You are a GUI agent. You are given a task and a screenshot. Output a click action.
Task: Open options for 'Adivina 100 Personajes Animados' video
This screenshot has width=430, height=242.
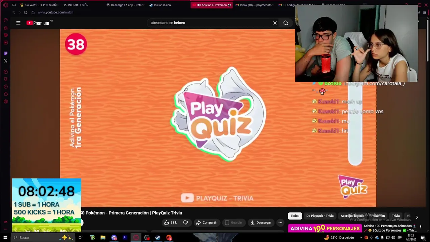[x=420, y=227]
